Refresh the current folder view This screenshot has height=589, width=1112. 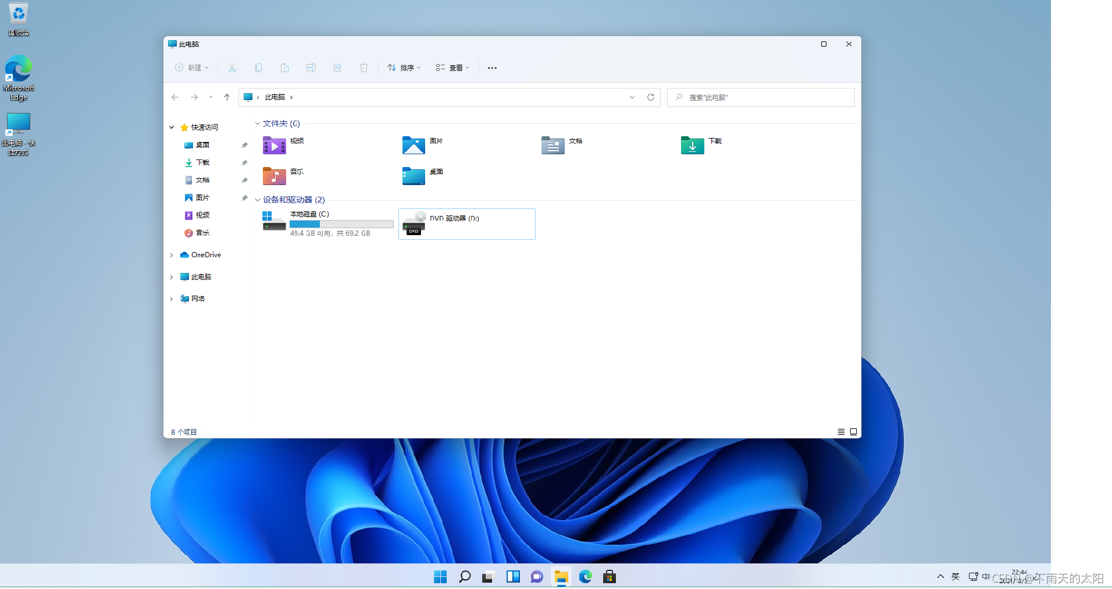pyautogui.click(x=651, y=97)
